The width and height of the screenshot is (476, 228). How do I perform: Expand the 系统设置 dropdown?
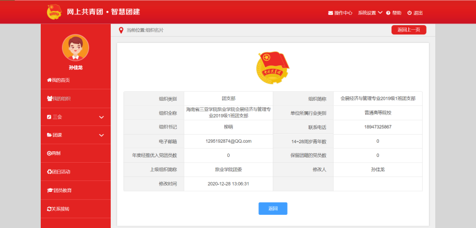point(370,13)
